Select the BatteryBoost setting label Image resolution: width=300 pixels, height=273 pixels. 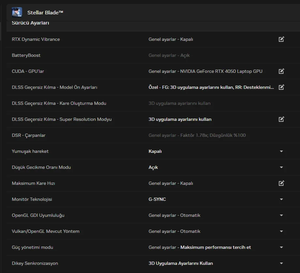(x=26, y=55)
